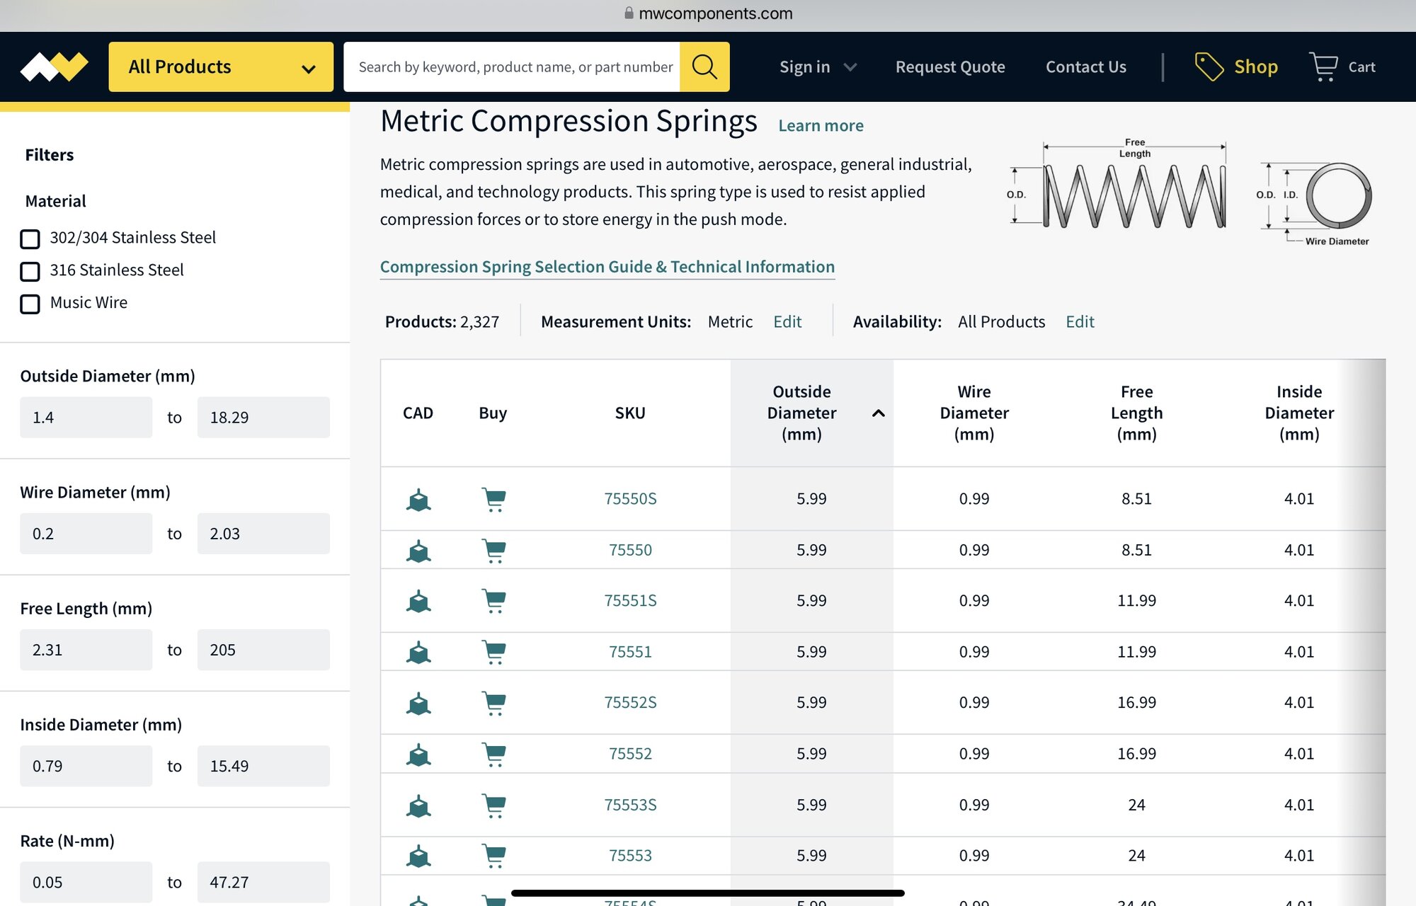Open the Contact Us page

1085,67
